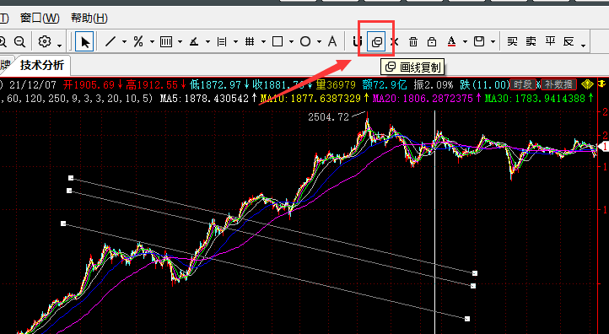Viewport: 609px width, 334px height.
Task: Expand the line tool dropdown arrow
Action: [124, 41]
